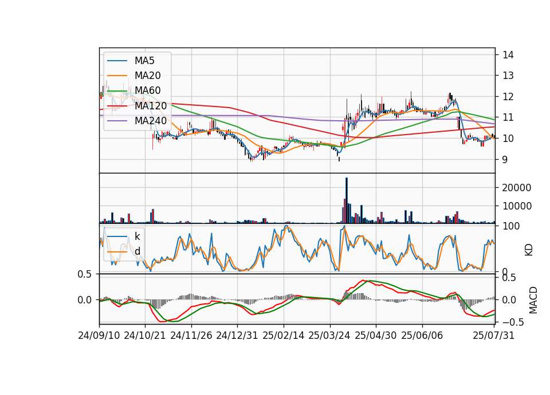Click the k legend label in KD panel
The height and width of the screenshot is (395, 550).
click(x=137, y=236)
